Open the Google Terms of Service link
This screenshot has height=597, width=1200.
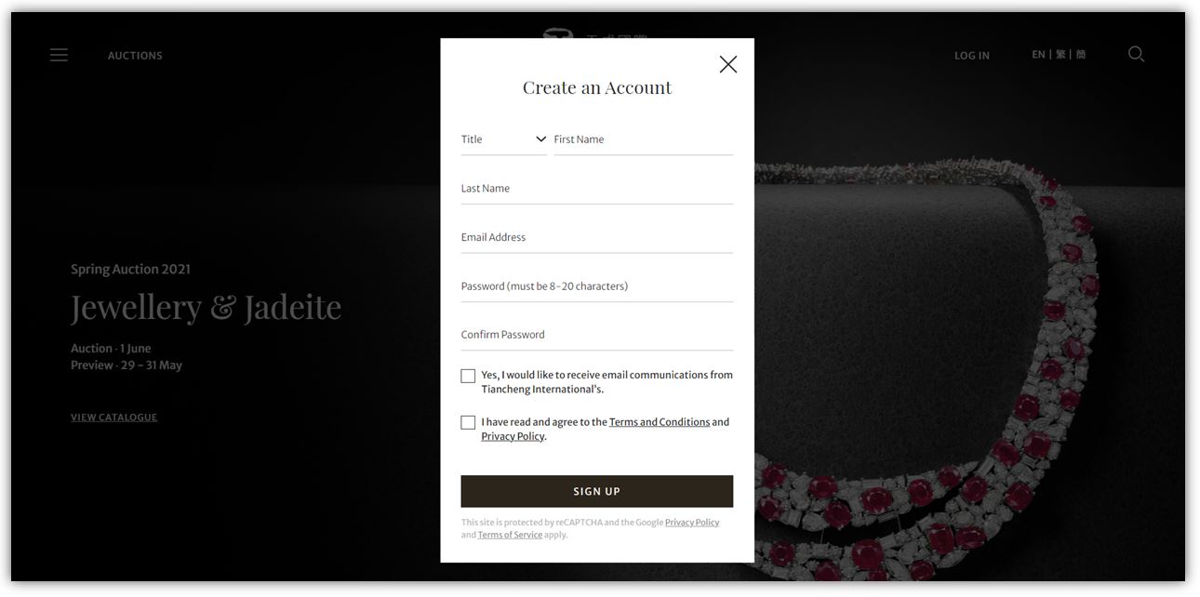[510, 535]
